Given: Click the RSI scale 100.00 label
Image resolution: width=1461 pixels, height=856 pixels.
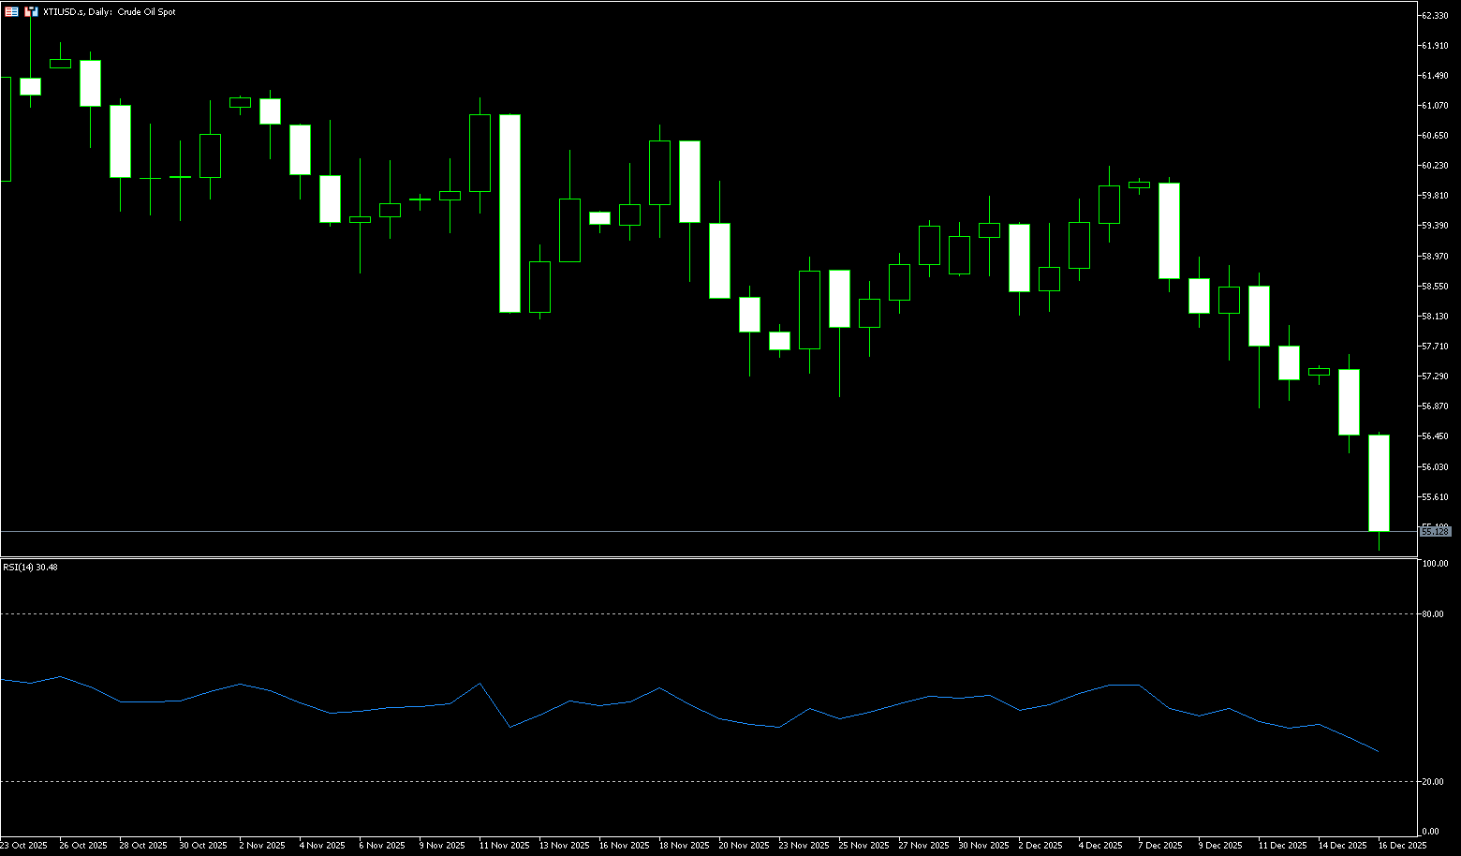Looking at the screenshot, I should point(1435,564).
